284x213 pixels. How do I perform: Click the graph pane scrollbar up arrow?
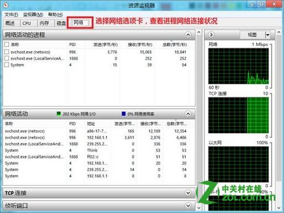(x=279, y=32)
